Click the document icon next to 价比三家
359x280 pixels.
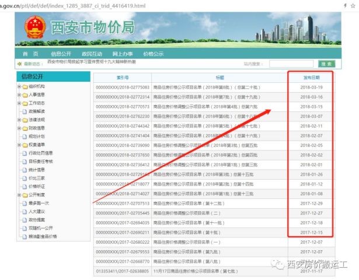click(x=25, y=178)
